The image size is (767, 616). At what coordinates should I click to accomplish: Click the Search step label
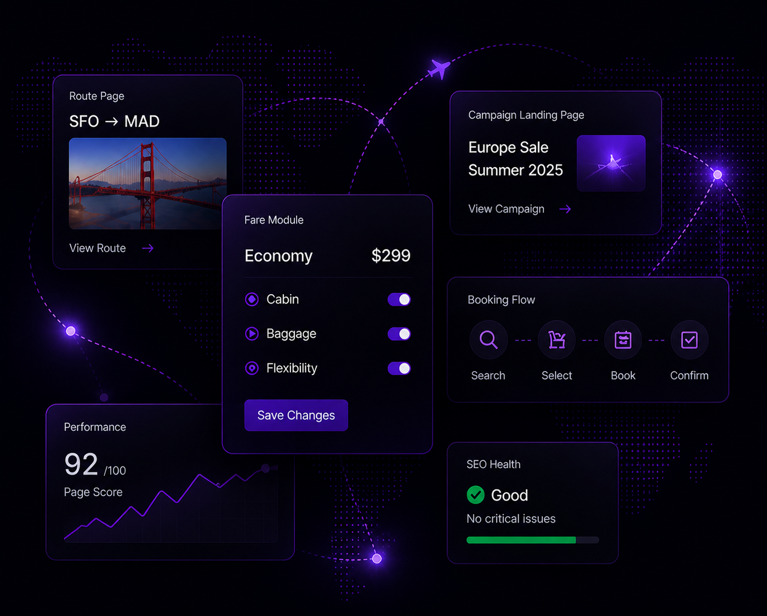coord(488,375)
